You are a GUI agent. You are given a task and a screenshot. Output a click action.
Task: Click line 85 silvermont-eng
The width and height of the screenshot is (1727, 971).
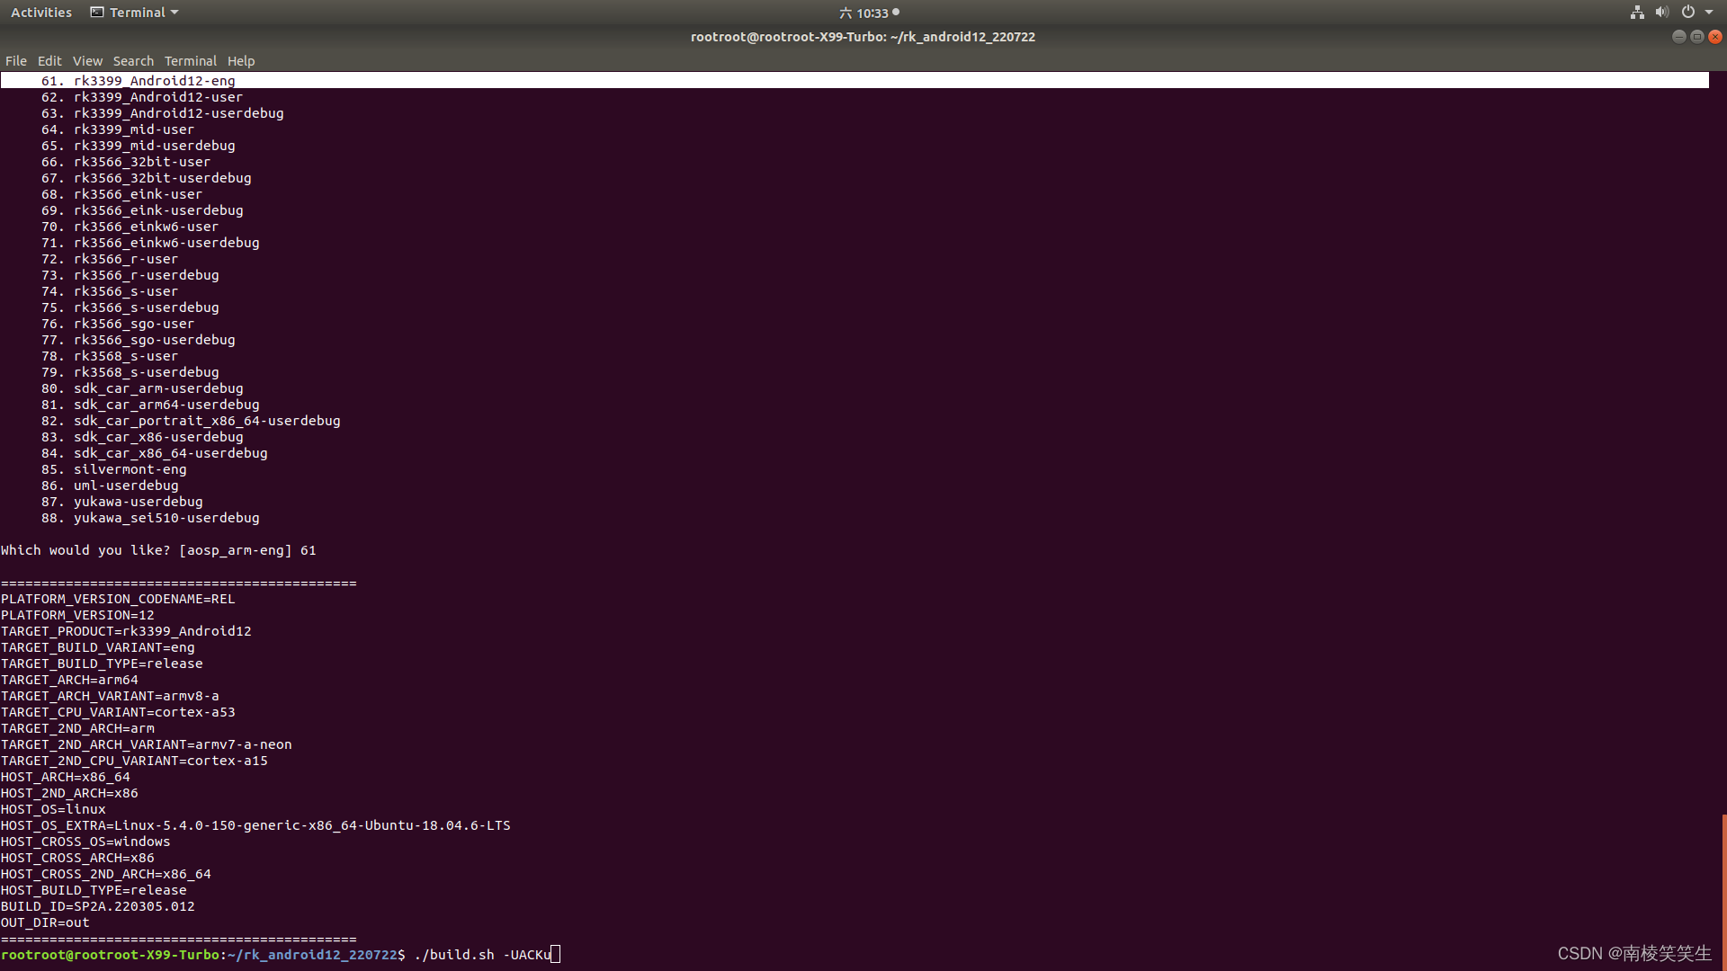[114, 469]
